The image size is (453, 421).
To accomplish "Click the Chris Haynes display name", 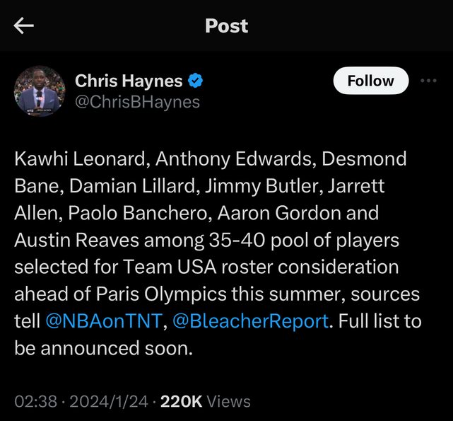I will click(129, 81).
